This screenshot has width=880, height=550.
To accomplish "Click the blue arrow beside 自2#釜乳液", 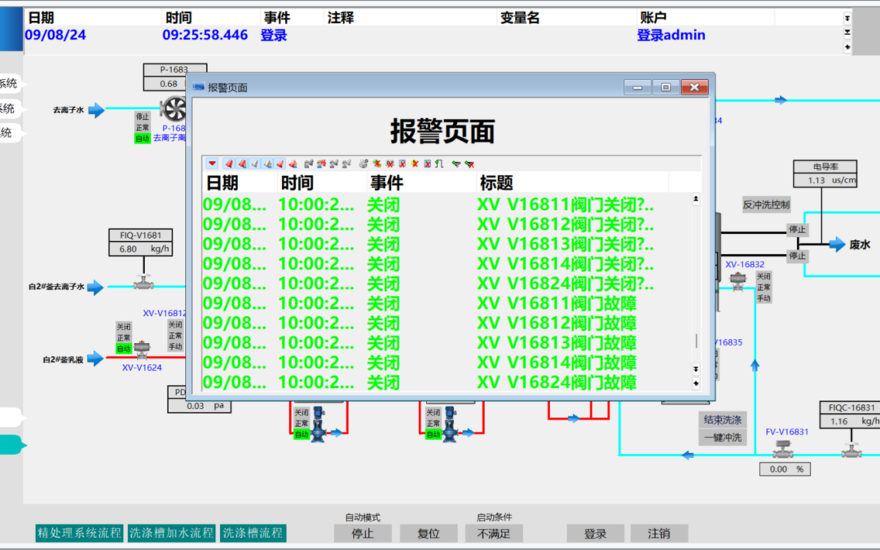I will 95,358.
